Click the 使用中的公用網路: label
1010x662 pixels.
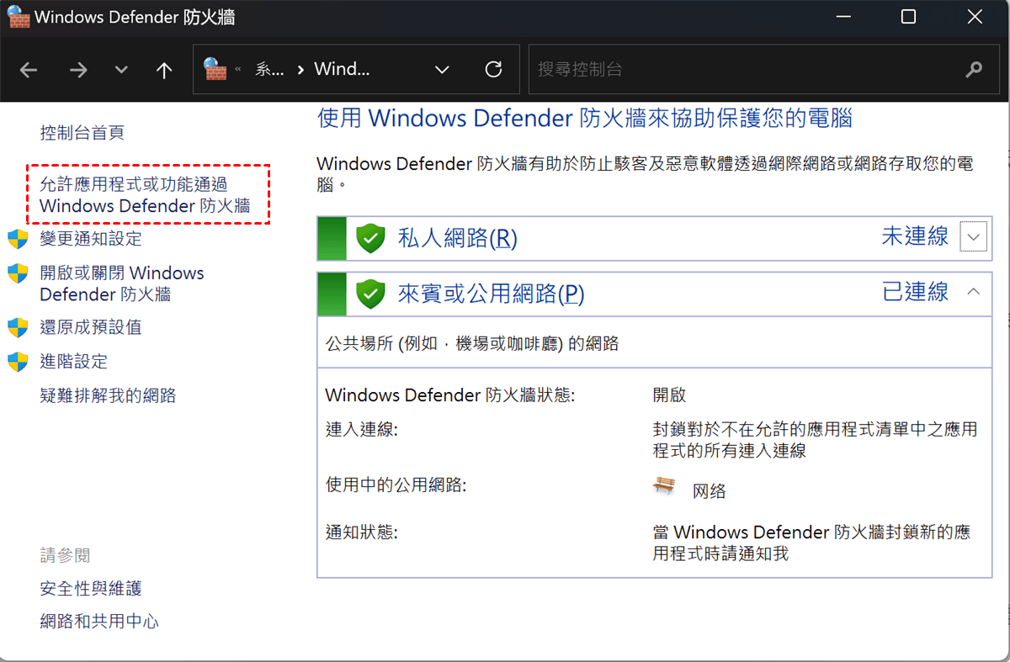point(396,485)
